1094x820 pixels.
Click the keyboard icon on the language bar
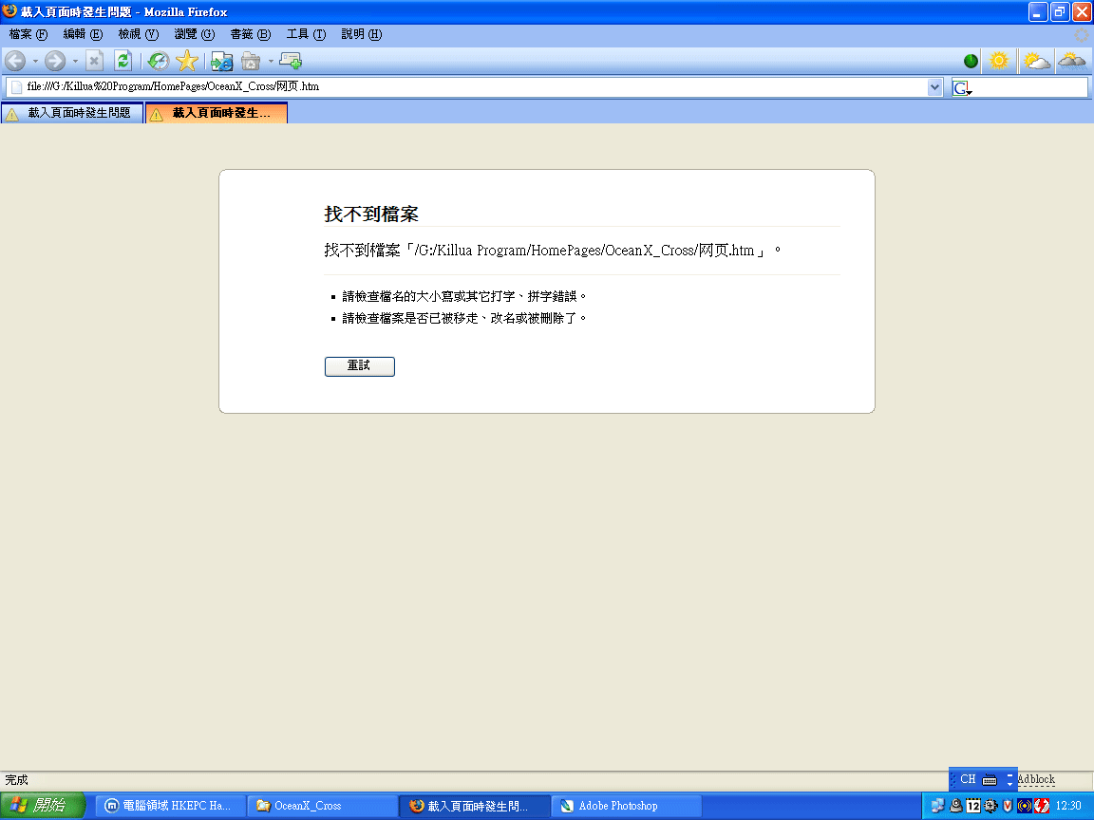point(990,779)
